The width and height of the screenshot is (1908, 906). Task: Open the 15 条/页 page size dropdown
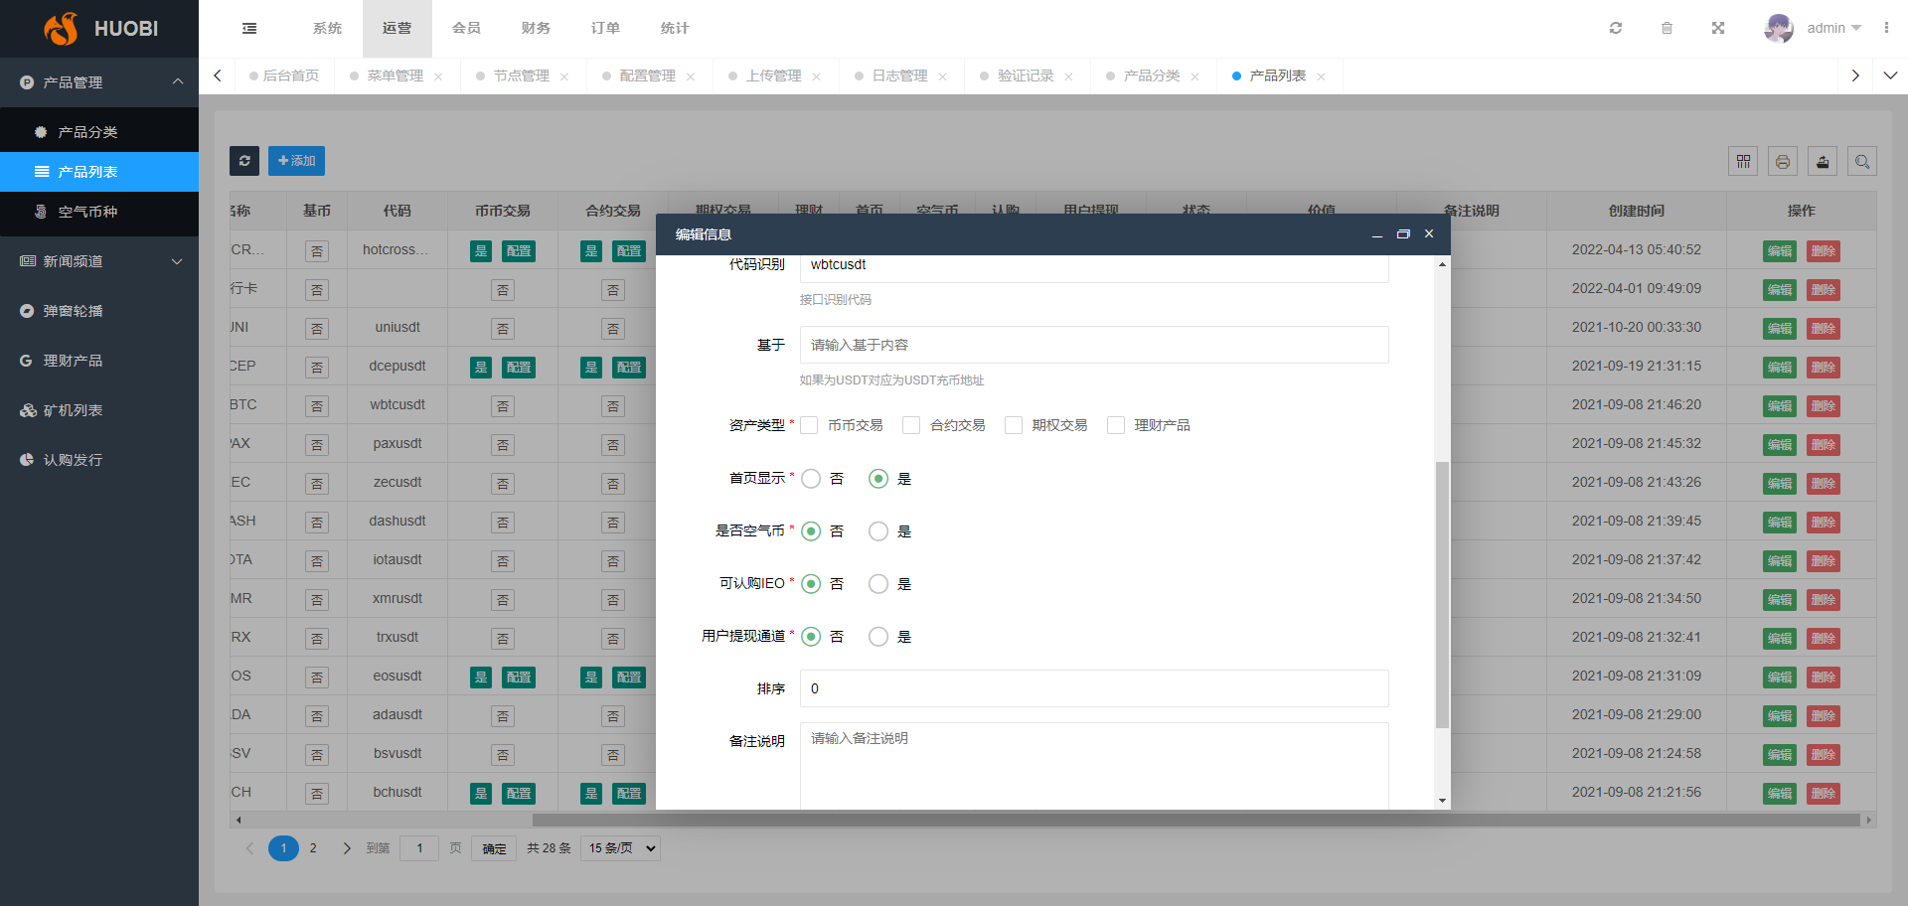(621, 848)
